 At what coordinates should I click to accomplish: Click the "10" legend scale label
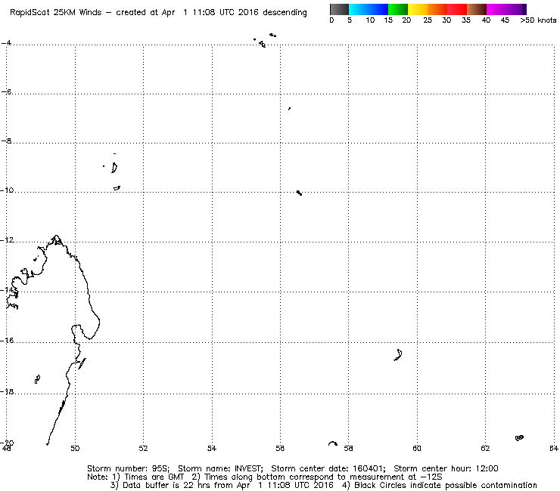click(x=370, y=20)
